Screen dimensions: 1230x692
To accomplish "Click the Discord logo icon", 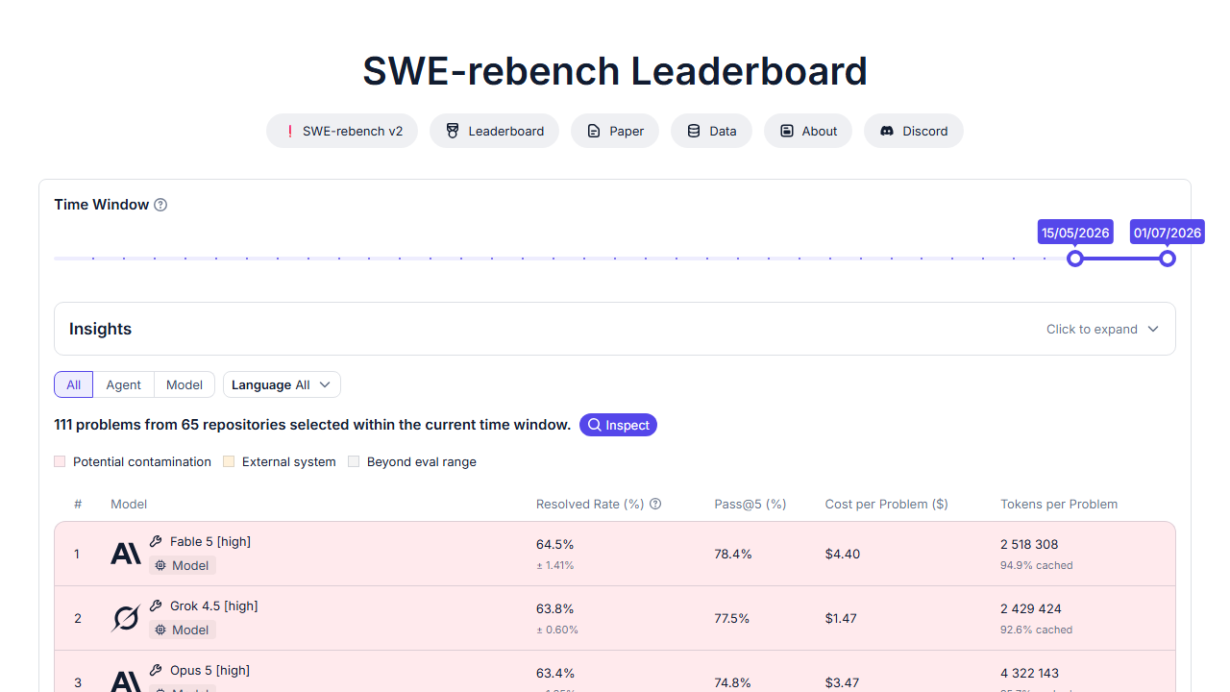I will (887, 131).
